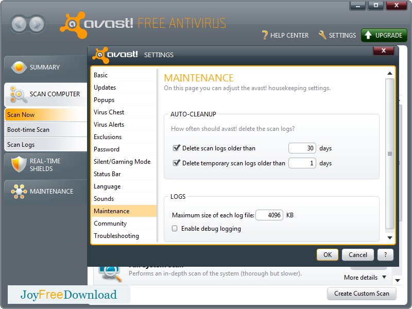Select the Summary tab label
Viewport: 412px width, 309px height.
(x=45, y=67)
